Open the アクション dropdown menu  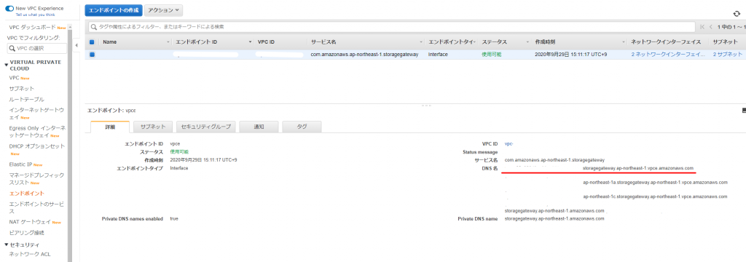tap(163, 10)
